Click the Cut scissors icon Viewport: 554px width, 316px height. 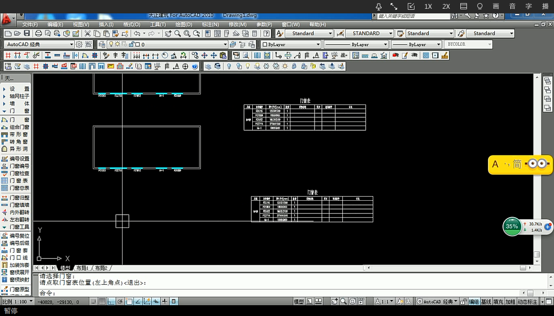click(x=88, y=33)
